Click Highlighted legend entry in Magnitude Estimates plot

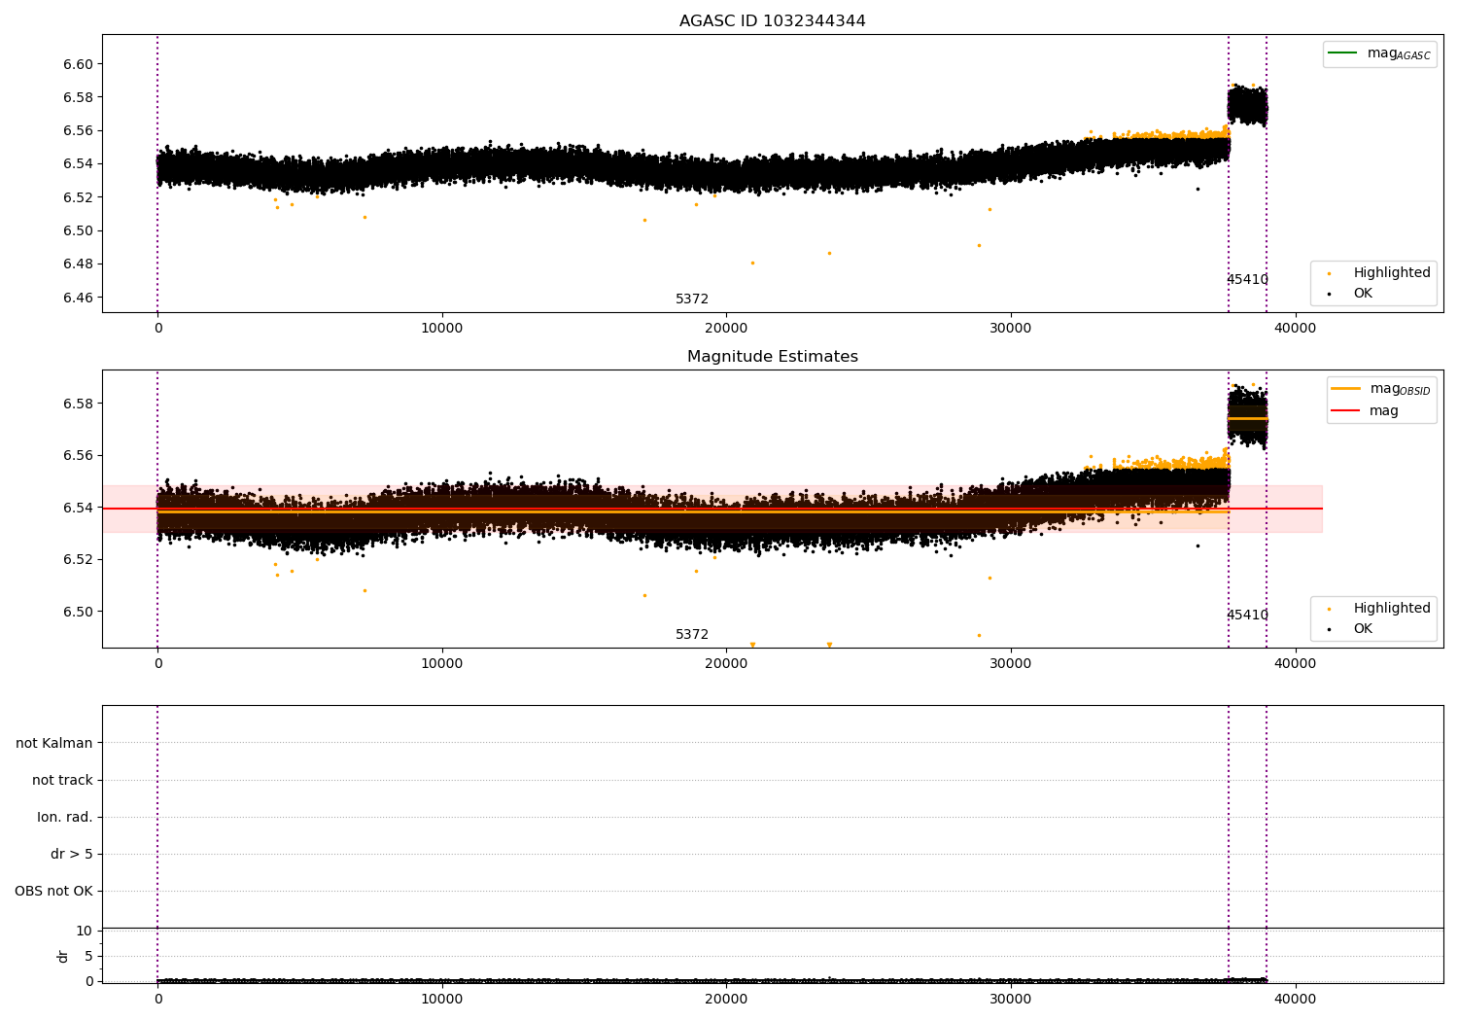(1392, 608)
